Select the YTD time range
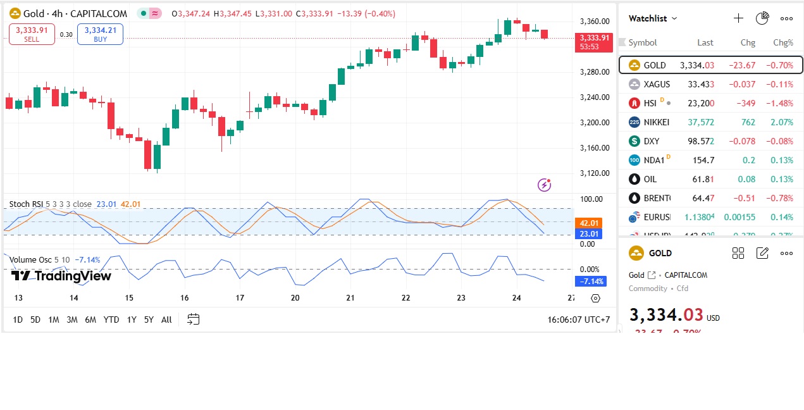 coord(111,320)
